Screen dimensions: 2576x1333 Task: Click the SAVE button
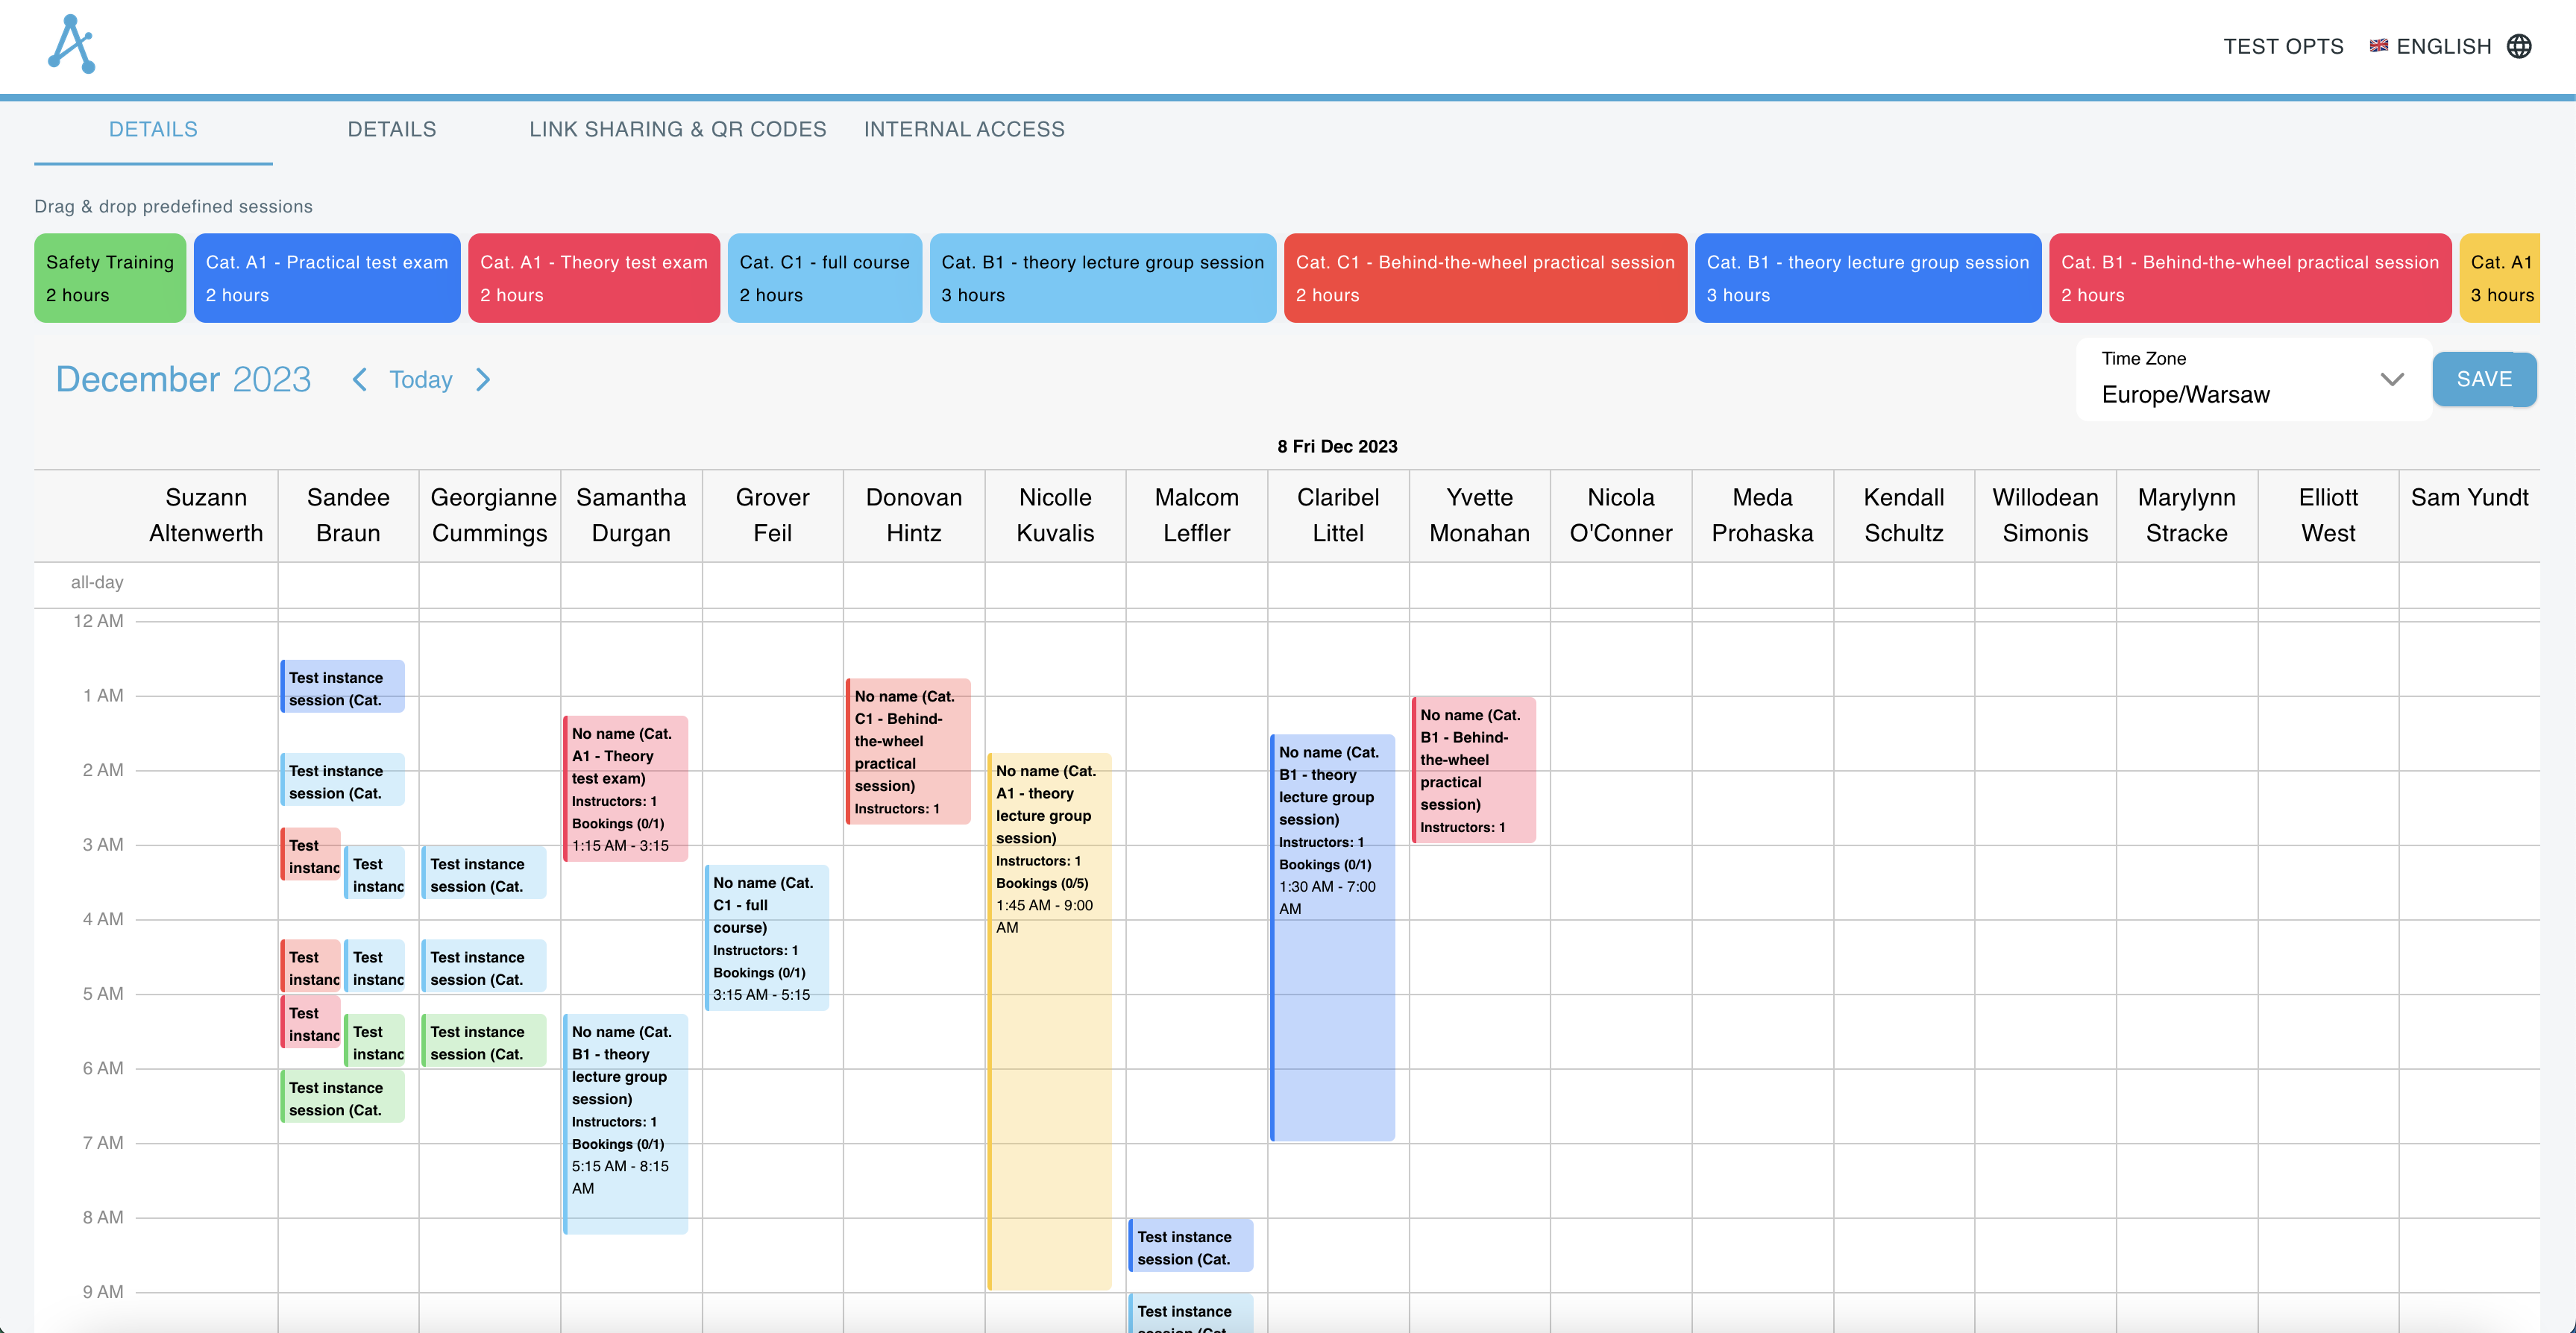(x=2485, y=379)
